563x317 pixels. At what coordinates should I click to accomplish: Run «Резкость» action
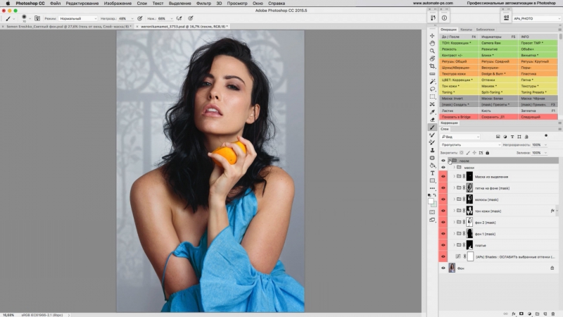[x=459, y=49]
